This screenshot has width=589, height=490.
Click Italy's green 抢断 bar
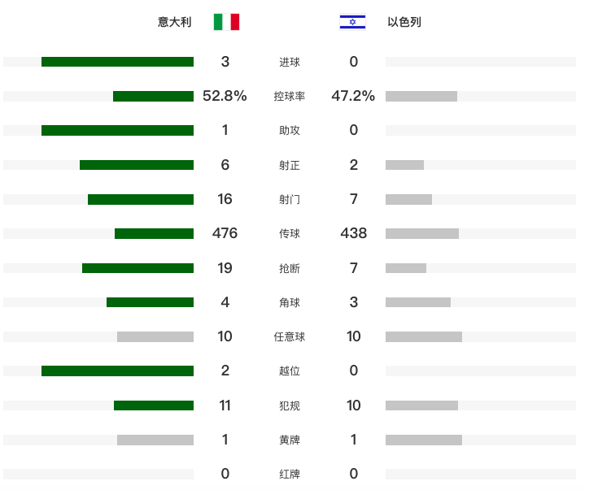(x=137, y=268)
